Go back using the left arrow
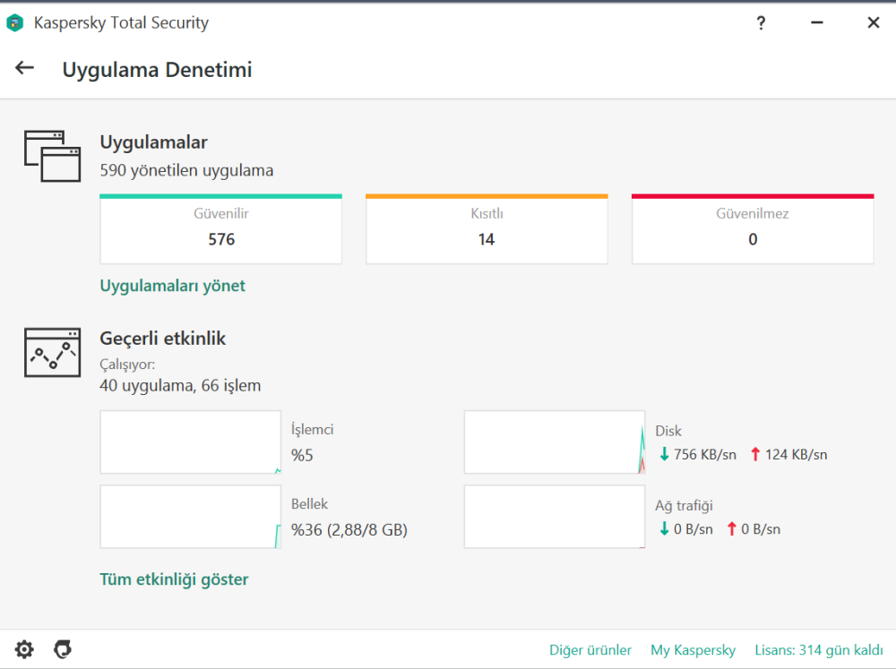Screen dimensions: 896x669 pyautogui.click(x=24, y=68)
